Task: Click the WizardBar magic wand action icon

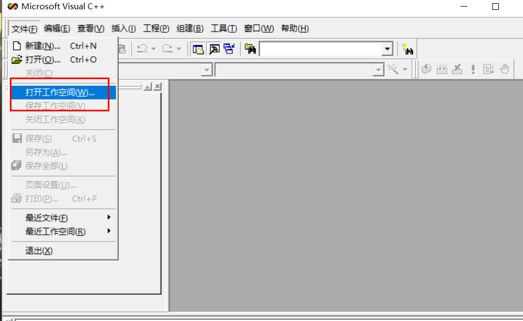Action: pyautogui.click(x=393, y=69)
